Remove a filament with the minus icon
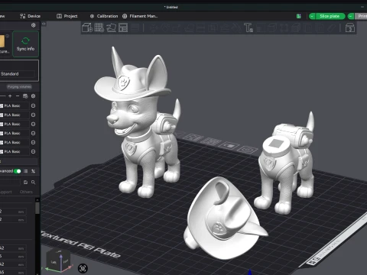The image size is (367, 275). tap(18, 96)
